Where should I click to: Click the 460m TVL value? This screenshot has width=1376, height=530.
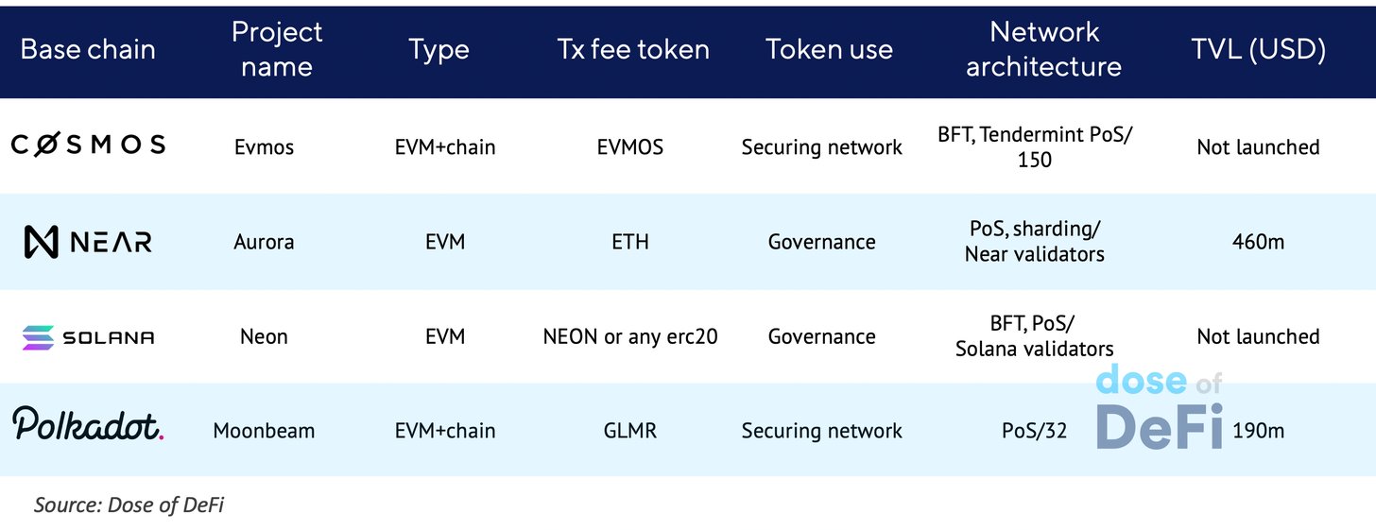[x=1258, y=242]
